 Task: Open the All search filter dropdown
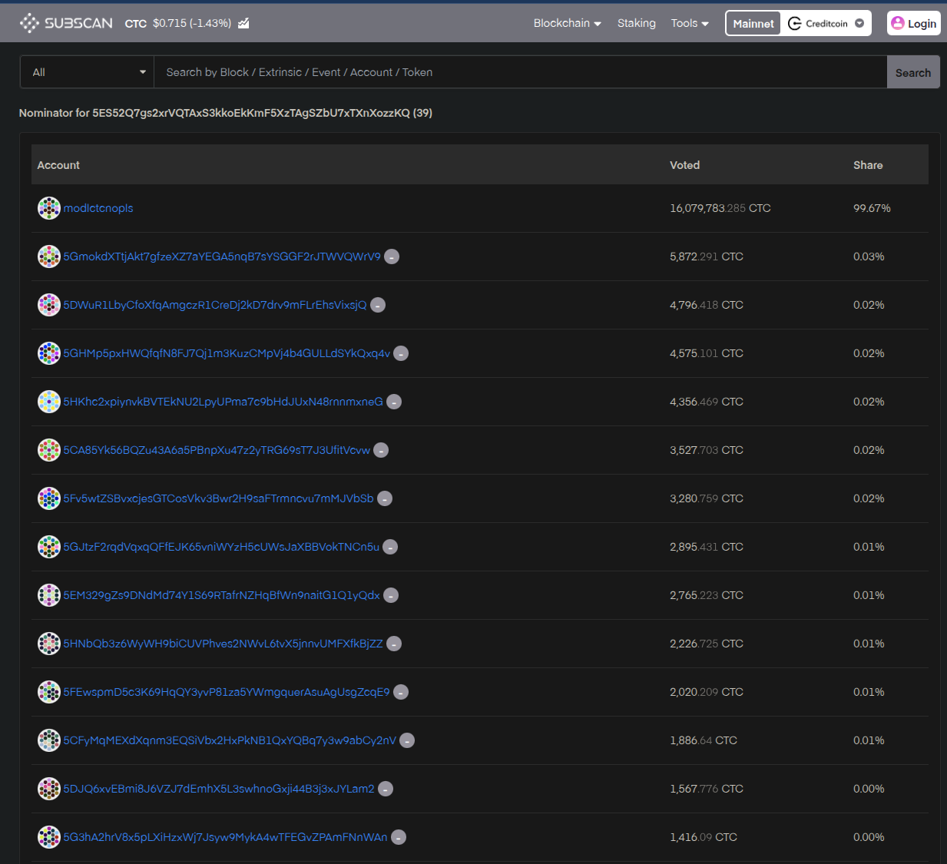click(x=88, y=72)
